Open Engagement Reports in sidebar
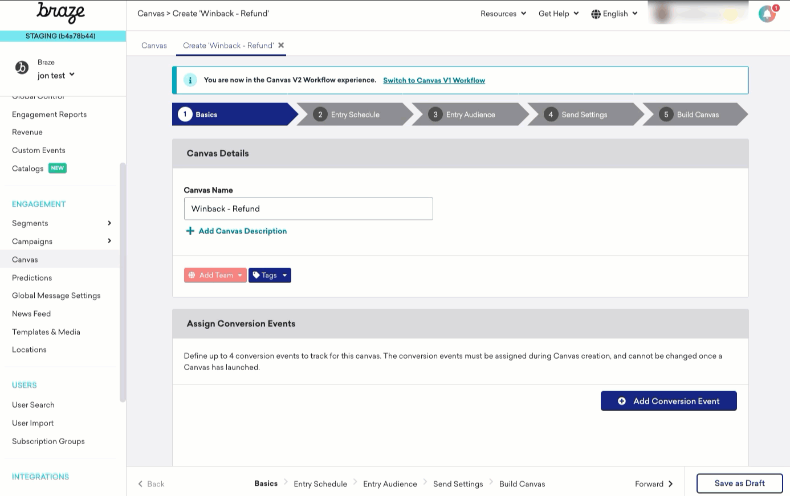 tap(50, 114)
